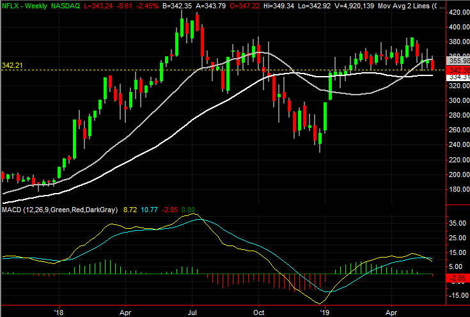
Task: Click the open value O=347.22
Action: [x=244, y=6]
